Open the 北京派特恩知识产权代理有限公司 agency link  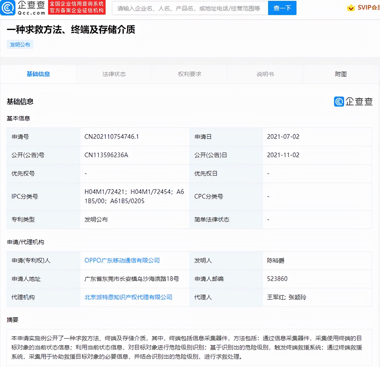(127, 297)
